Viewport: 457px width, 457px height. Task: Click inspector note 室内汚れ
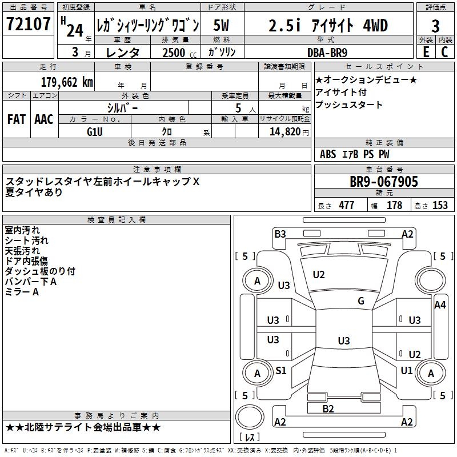22,230
